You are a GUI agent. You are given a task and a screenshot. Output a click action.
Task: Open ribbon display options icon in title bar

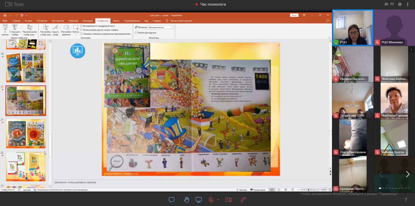304,15
